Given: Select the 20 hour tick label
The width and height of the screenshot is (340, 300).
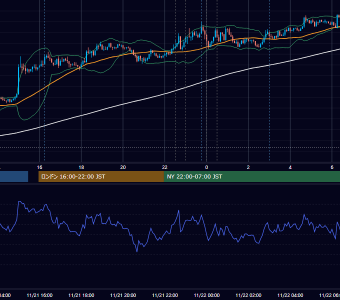Looking at the screenshot, I should [123, 167].
